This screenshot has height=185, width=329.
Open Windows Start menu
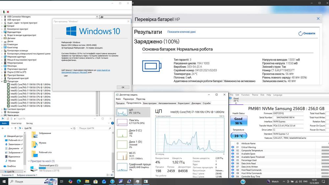pos(4,181)
